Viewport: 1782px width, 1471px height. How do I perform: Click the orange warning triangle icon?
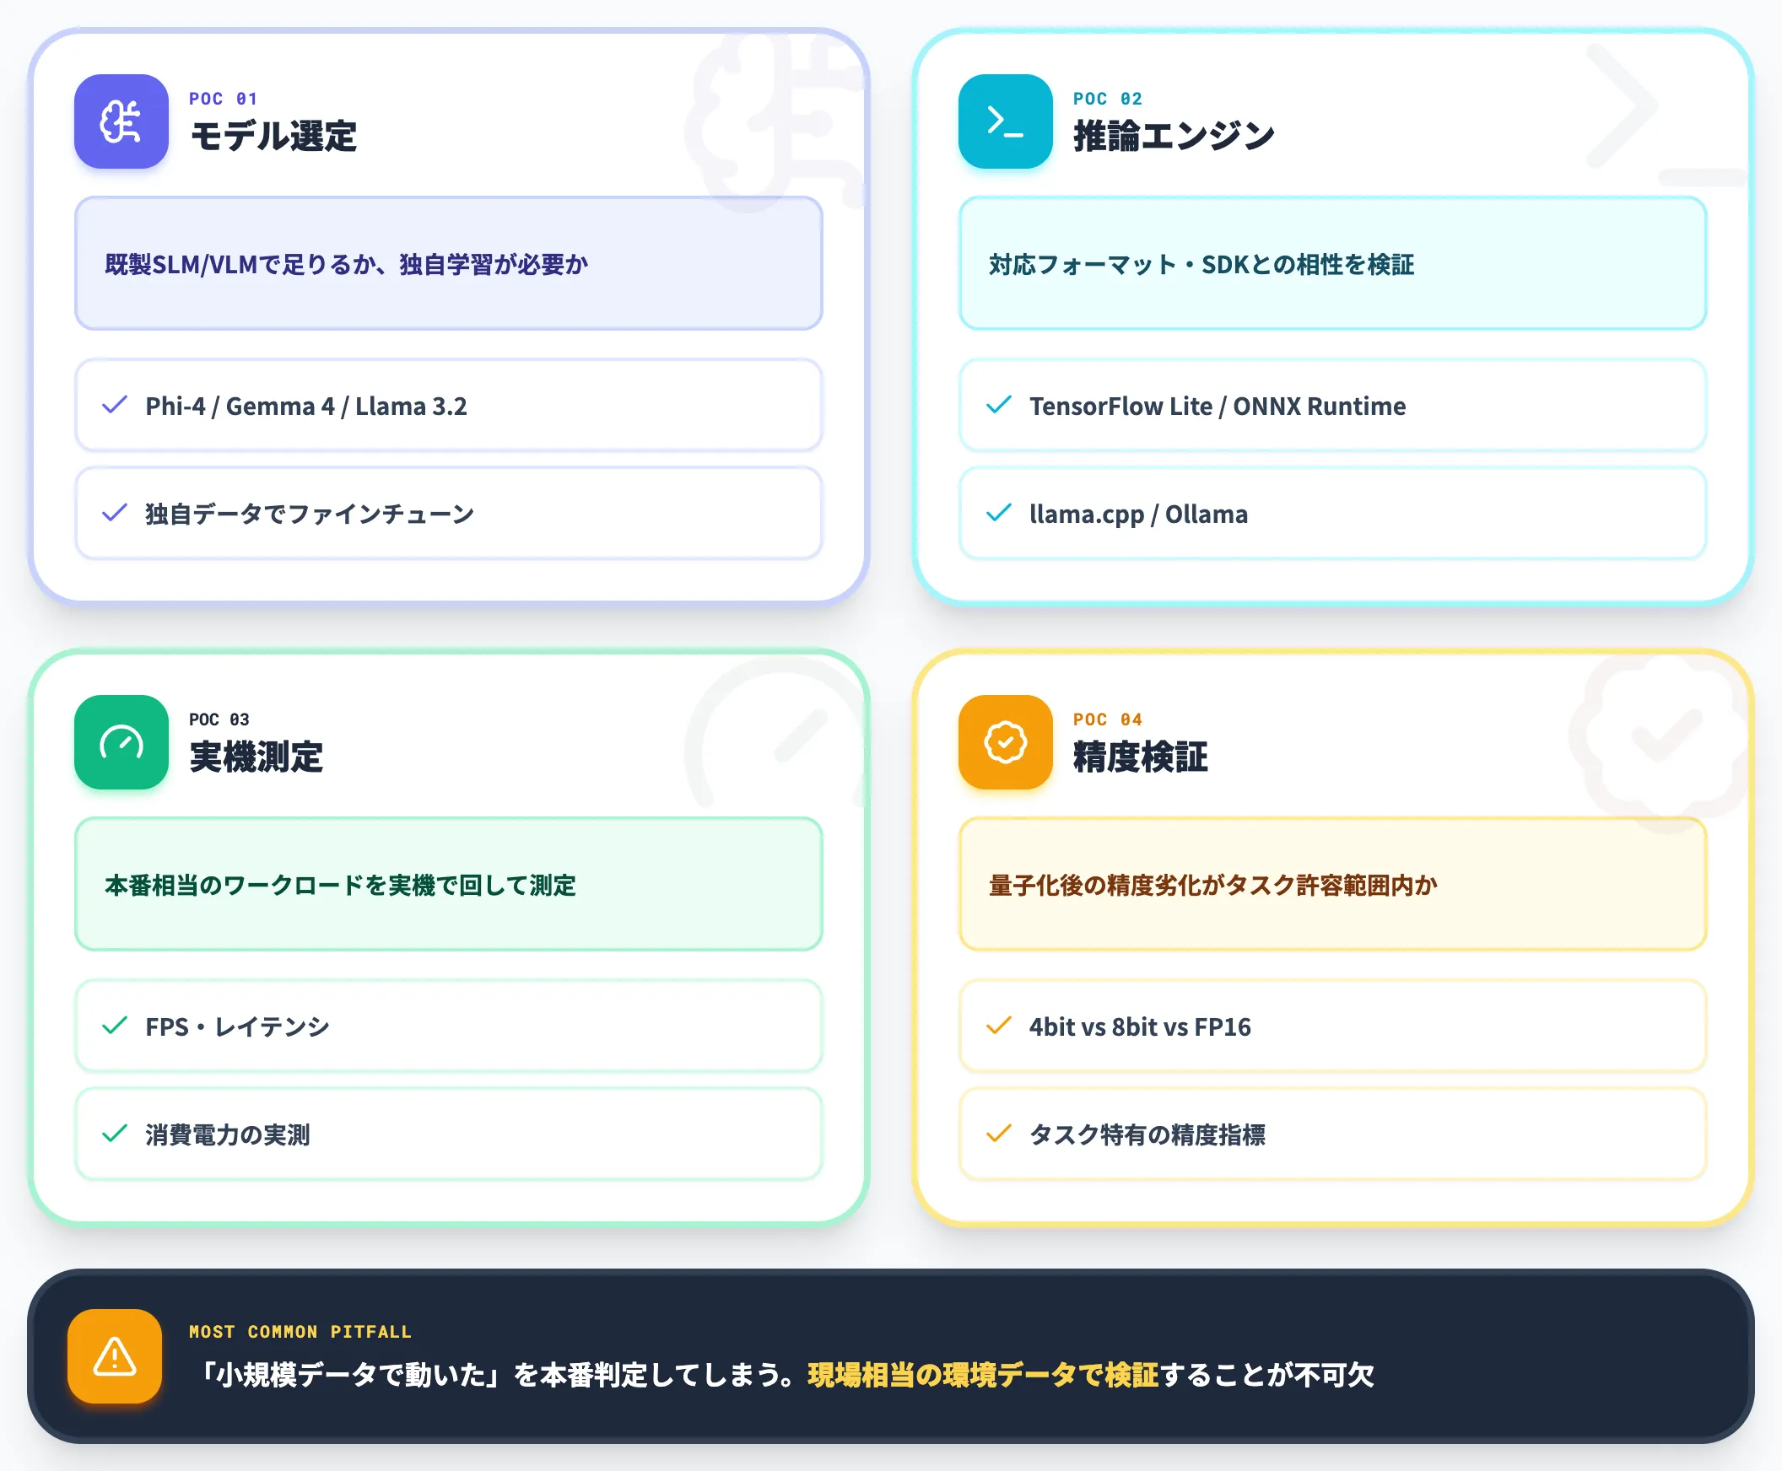coord(115,1356)
